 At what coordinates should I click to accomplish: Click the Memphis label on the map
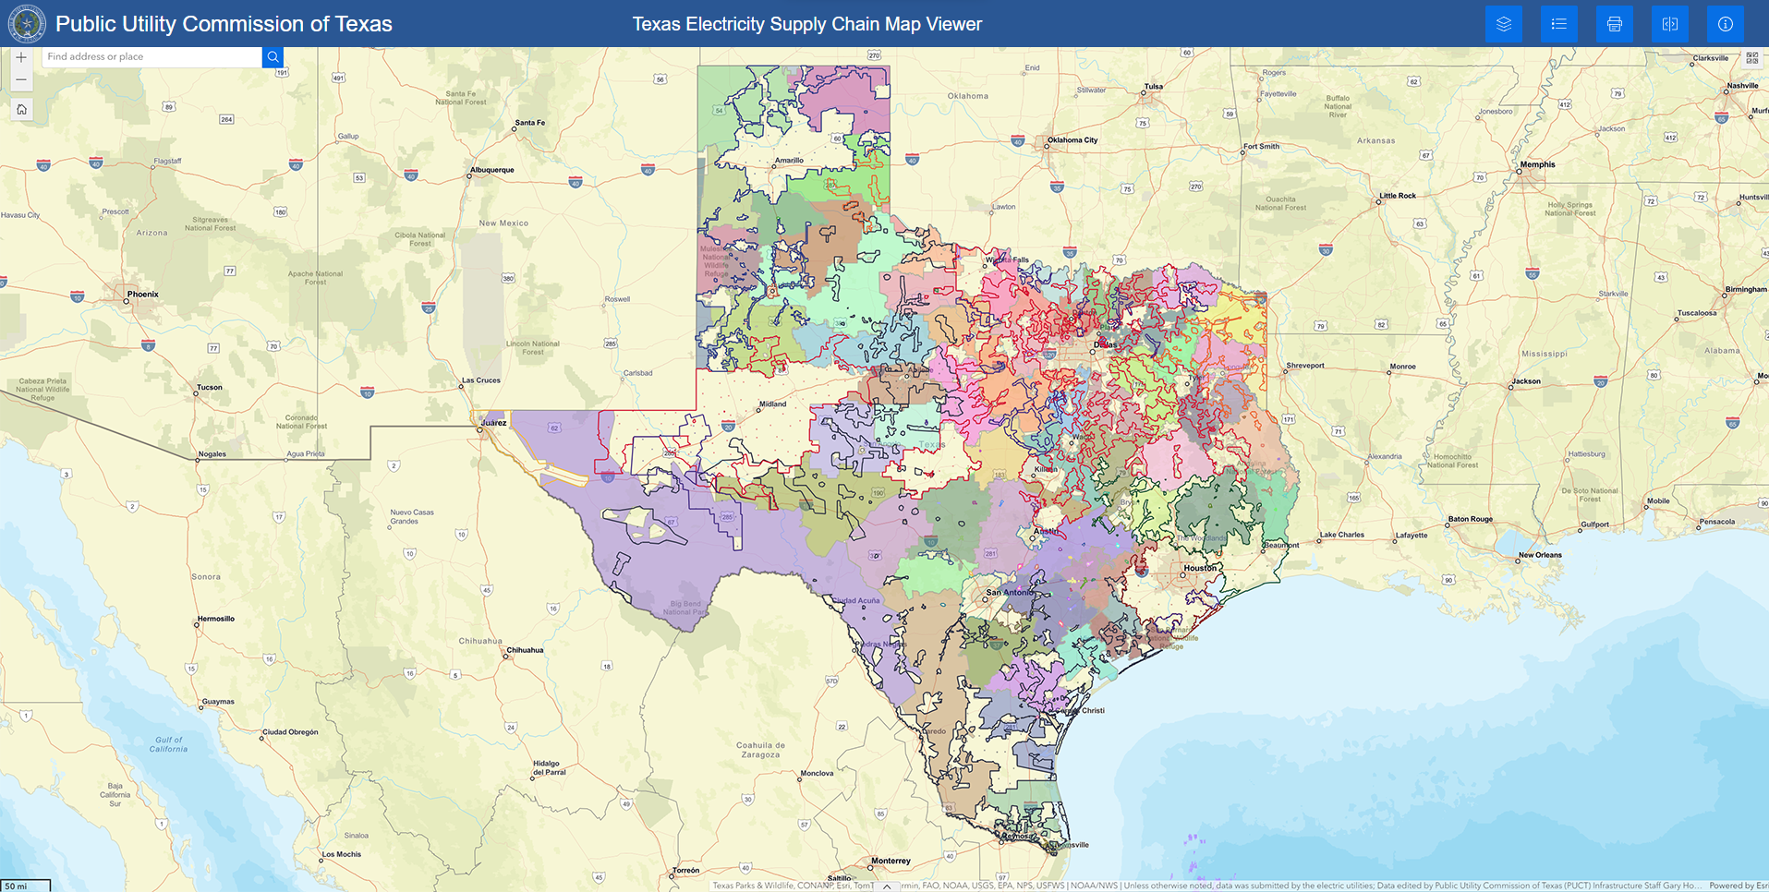point(1538,164)
